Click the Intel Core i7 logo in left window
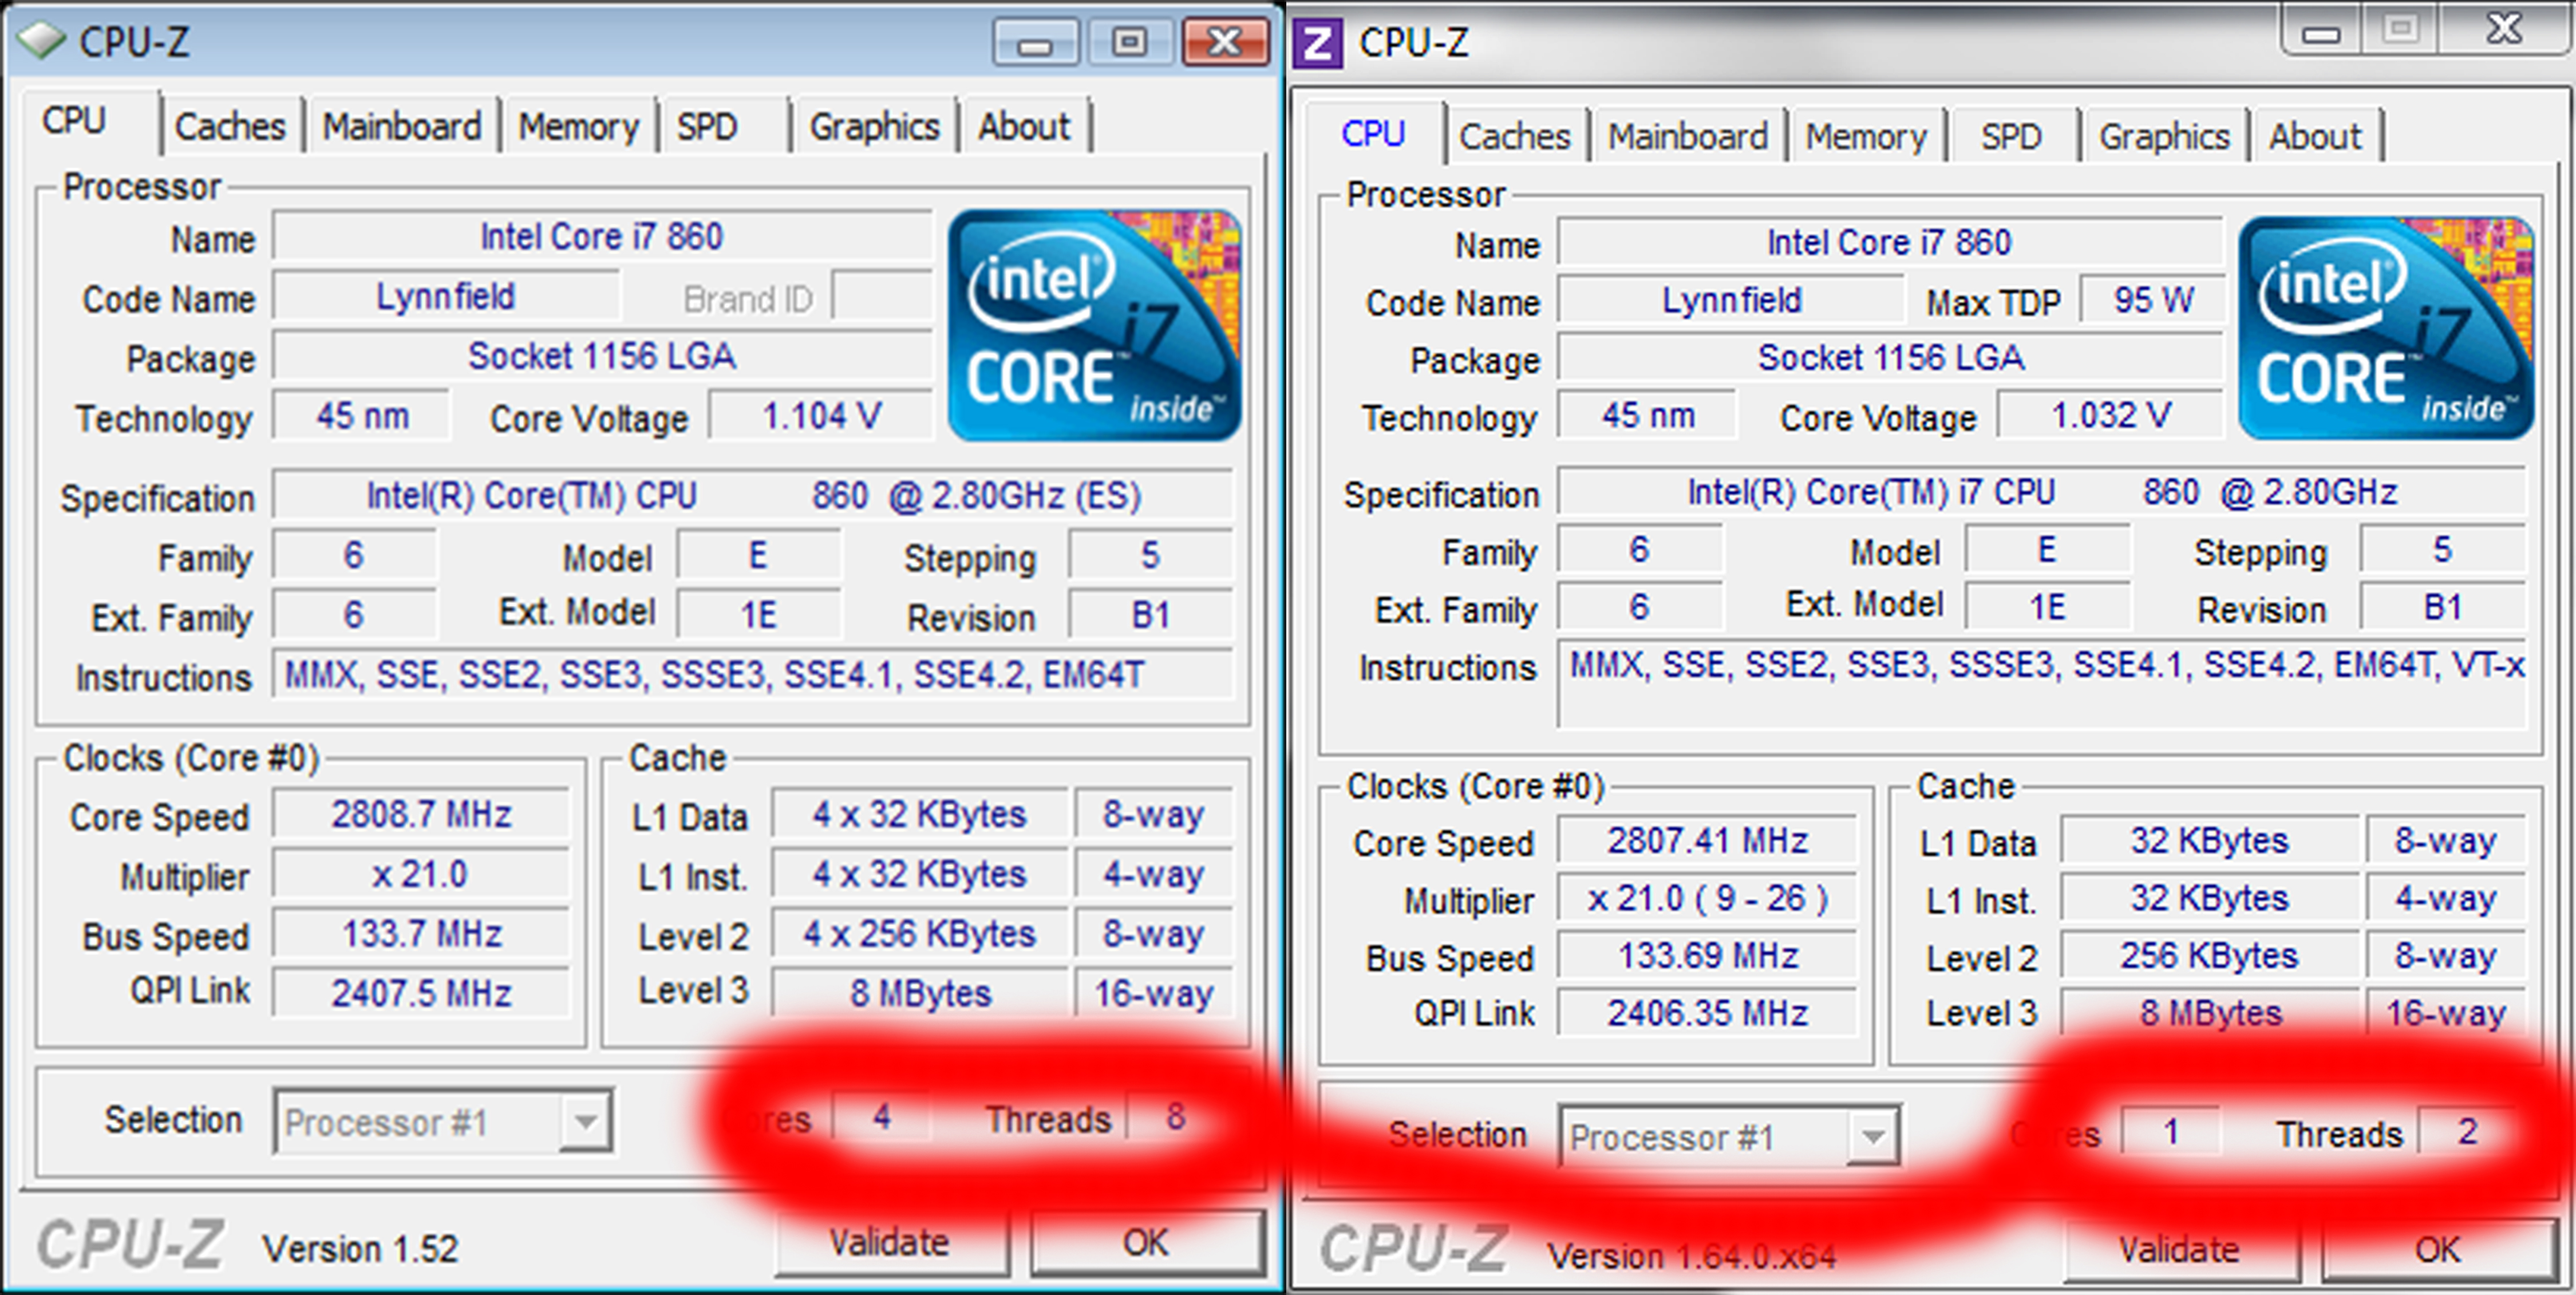This screenshot has height=1295, width=2576. tap(1094, 325)
